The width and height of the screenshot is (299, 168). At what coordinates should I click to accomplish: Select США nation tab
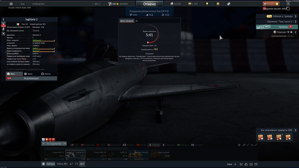74,145
